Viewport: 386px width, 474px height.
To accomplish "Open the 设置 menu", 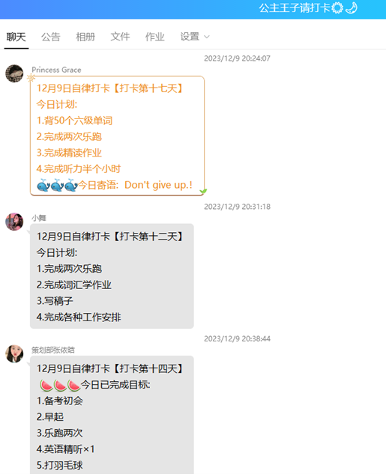I will pyautogui.click(x=190, y=37).
